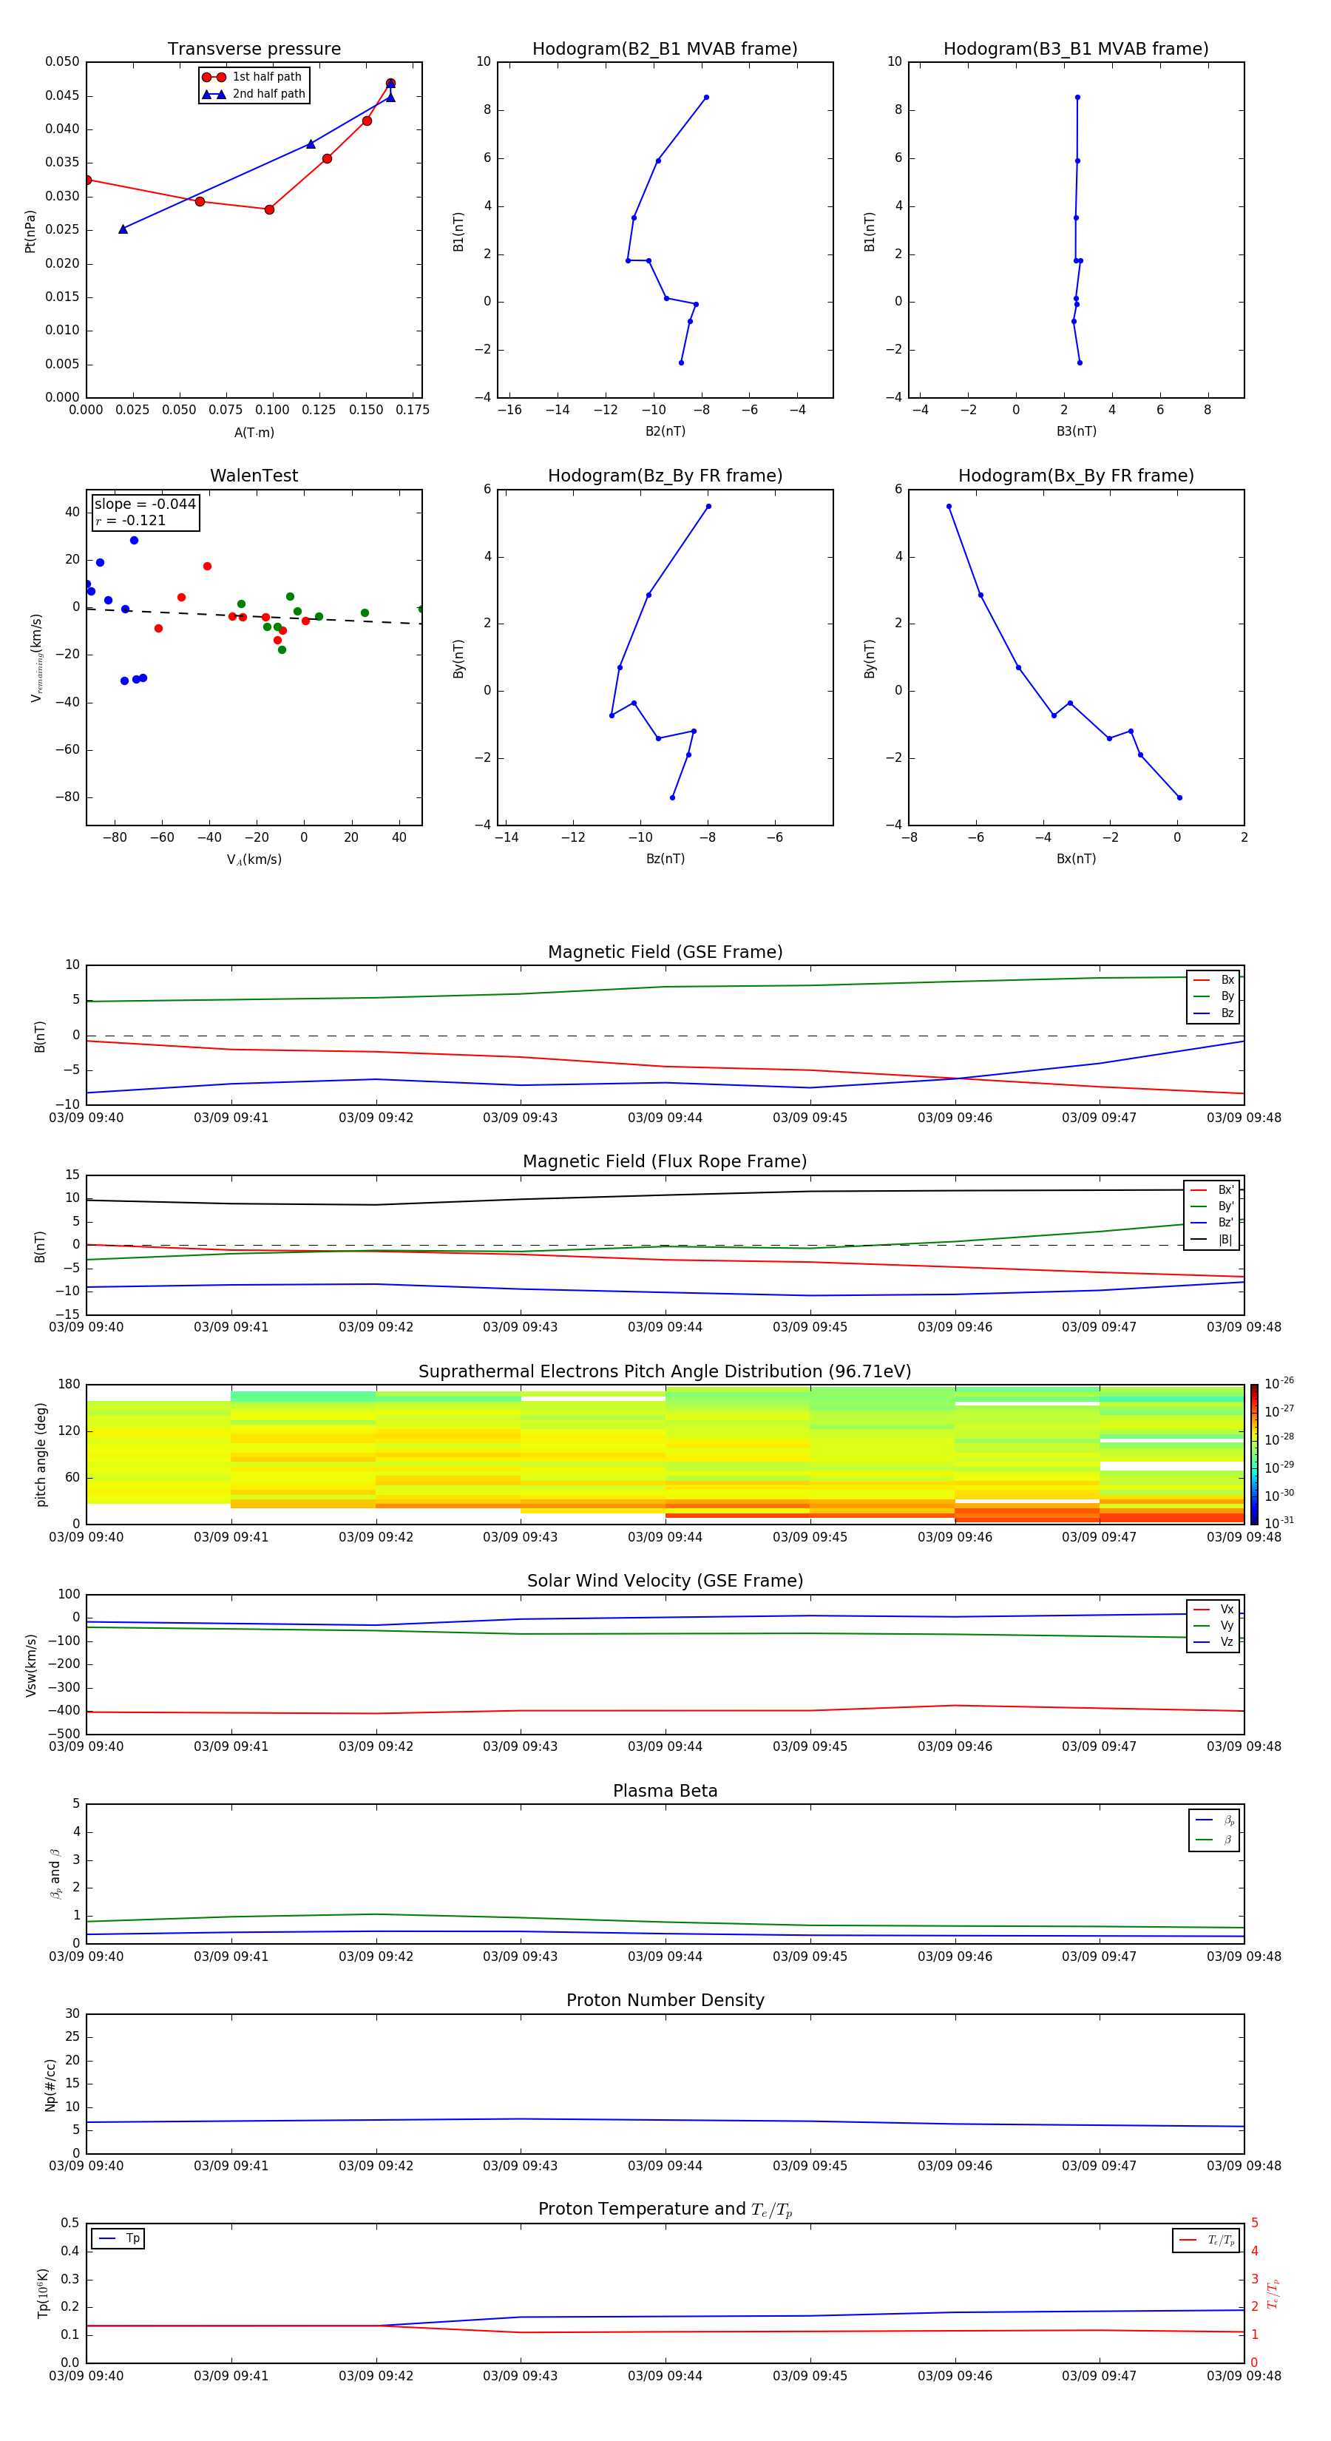This screenshot has height=2441, width=1331.
Task: Click the 'Hodogram(B2_B1 MVAB frame)' title
Action: [665, 50]
